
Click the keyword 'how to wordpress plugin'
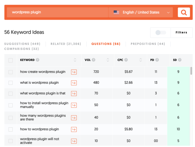tap(40, 129)
